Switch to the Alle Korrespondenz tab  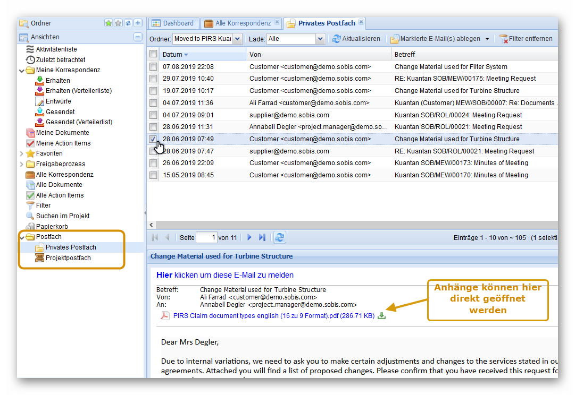point(243,23)
